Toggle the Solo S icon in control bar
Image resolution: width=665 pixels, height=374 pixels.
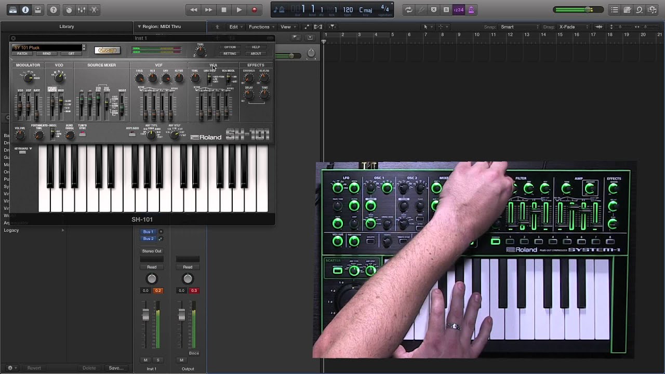coord(446,10)
